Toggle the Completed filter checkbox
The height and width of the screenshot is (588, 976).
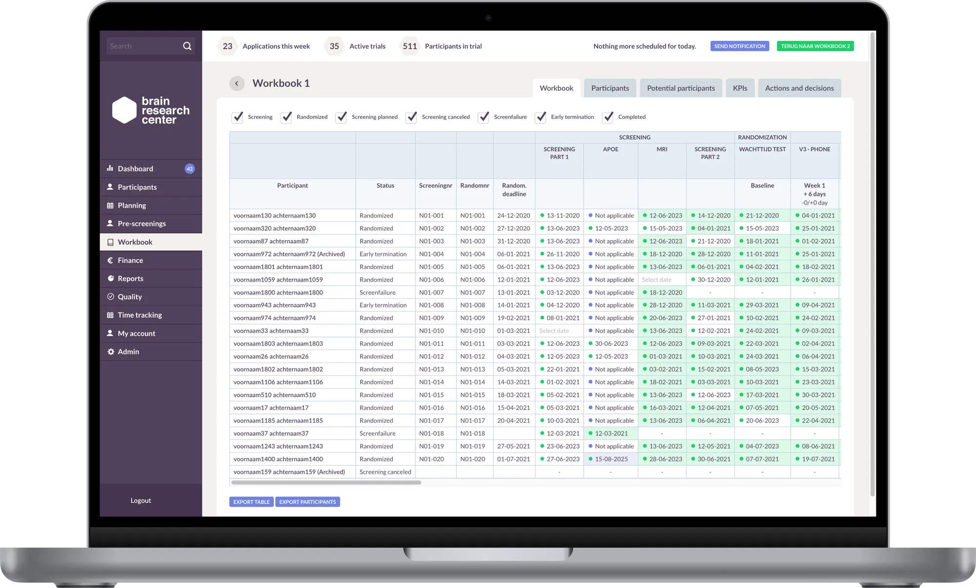608,117
